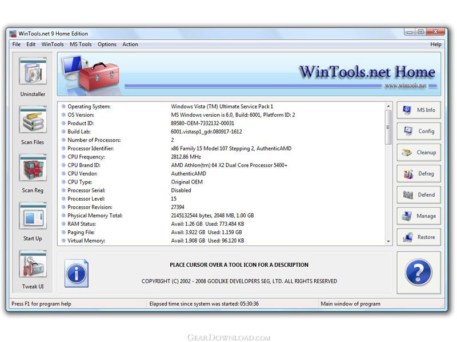Click the CPU Frequency value 2812.86 MHz
Screen dimensions: 457x342
pos(186,157)
